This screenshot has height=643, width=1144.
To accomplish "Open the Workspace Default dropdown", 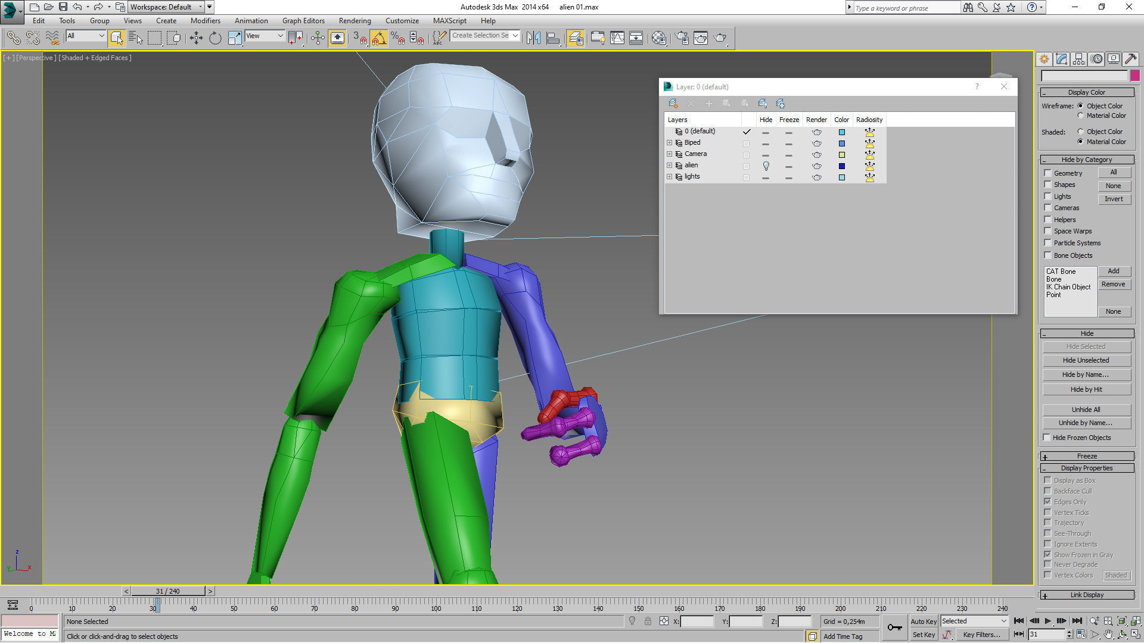I will [x=166, y=7].
